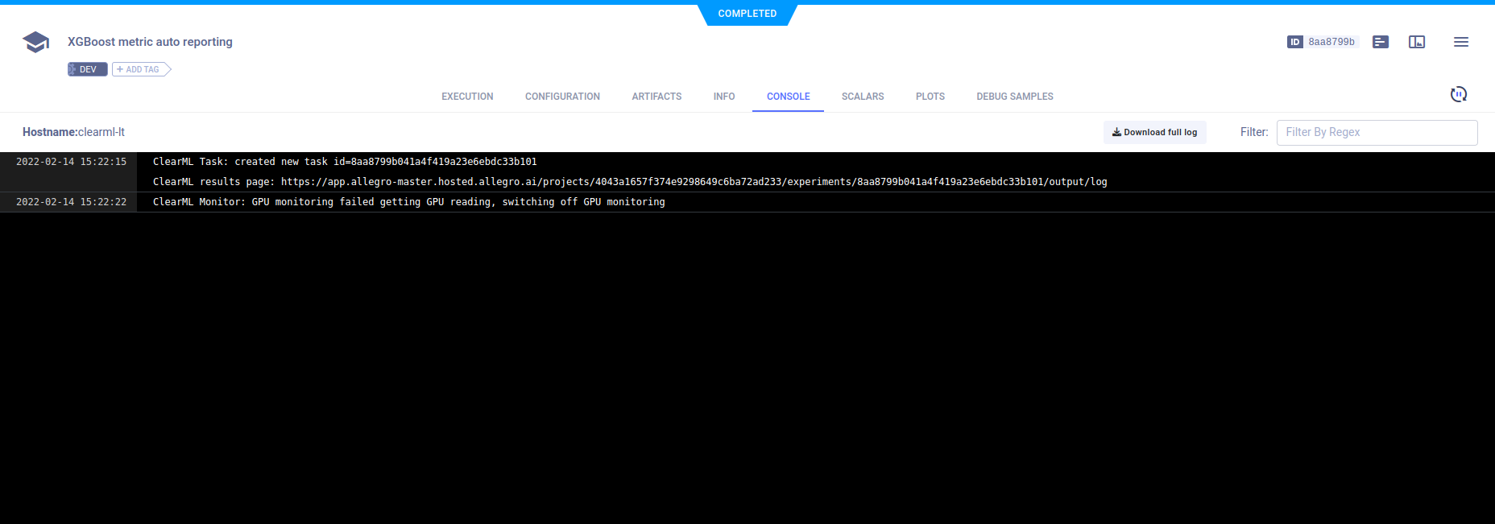Click the ID badge icon

(1294, 42)
